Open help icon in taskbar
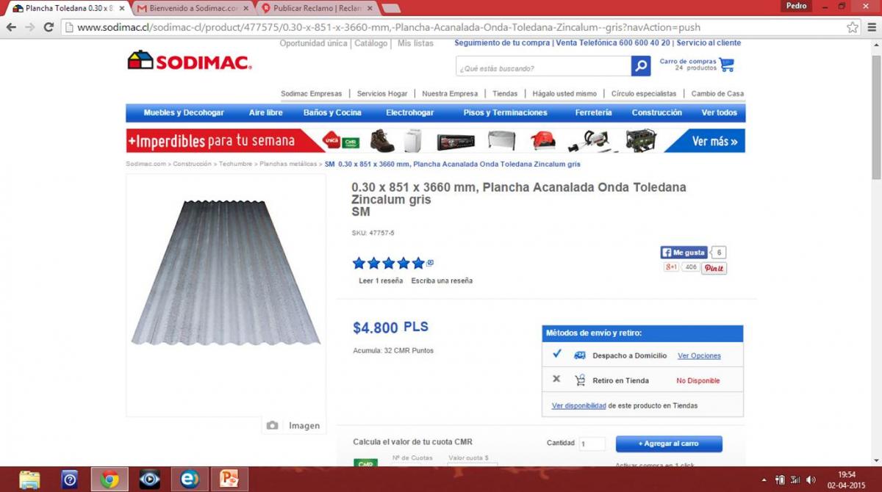Viewport: 882px width, 492px height. coord(70,479)
